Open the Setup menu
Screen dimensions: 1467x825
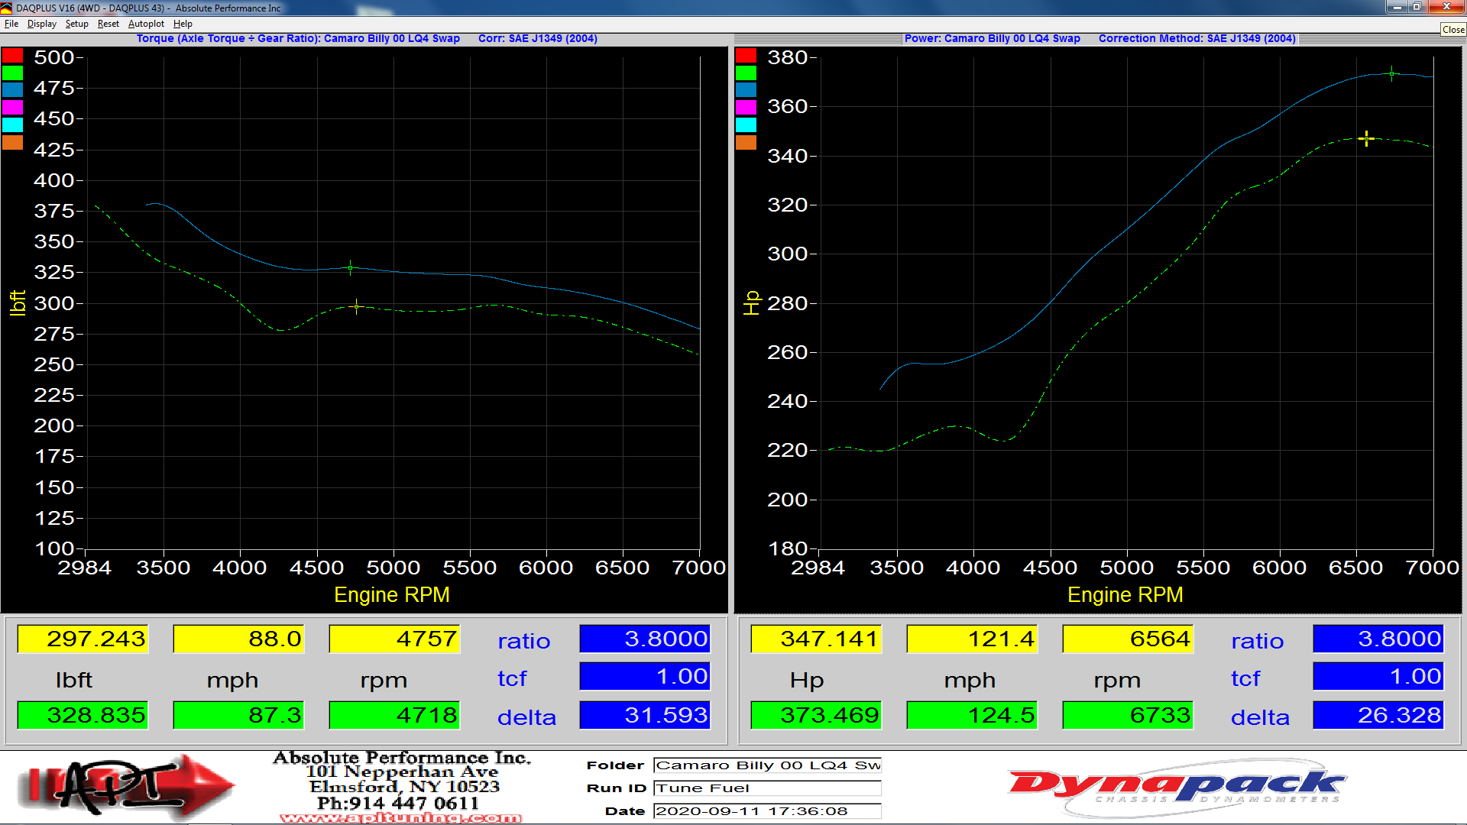tap(76, 24)
